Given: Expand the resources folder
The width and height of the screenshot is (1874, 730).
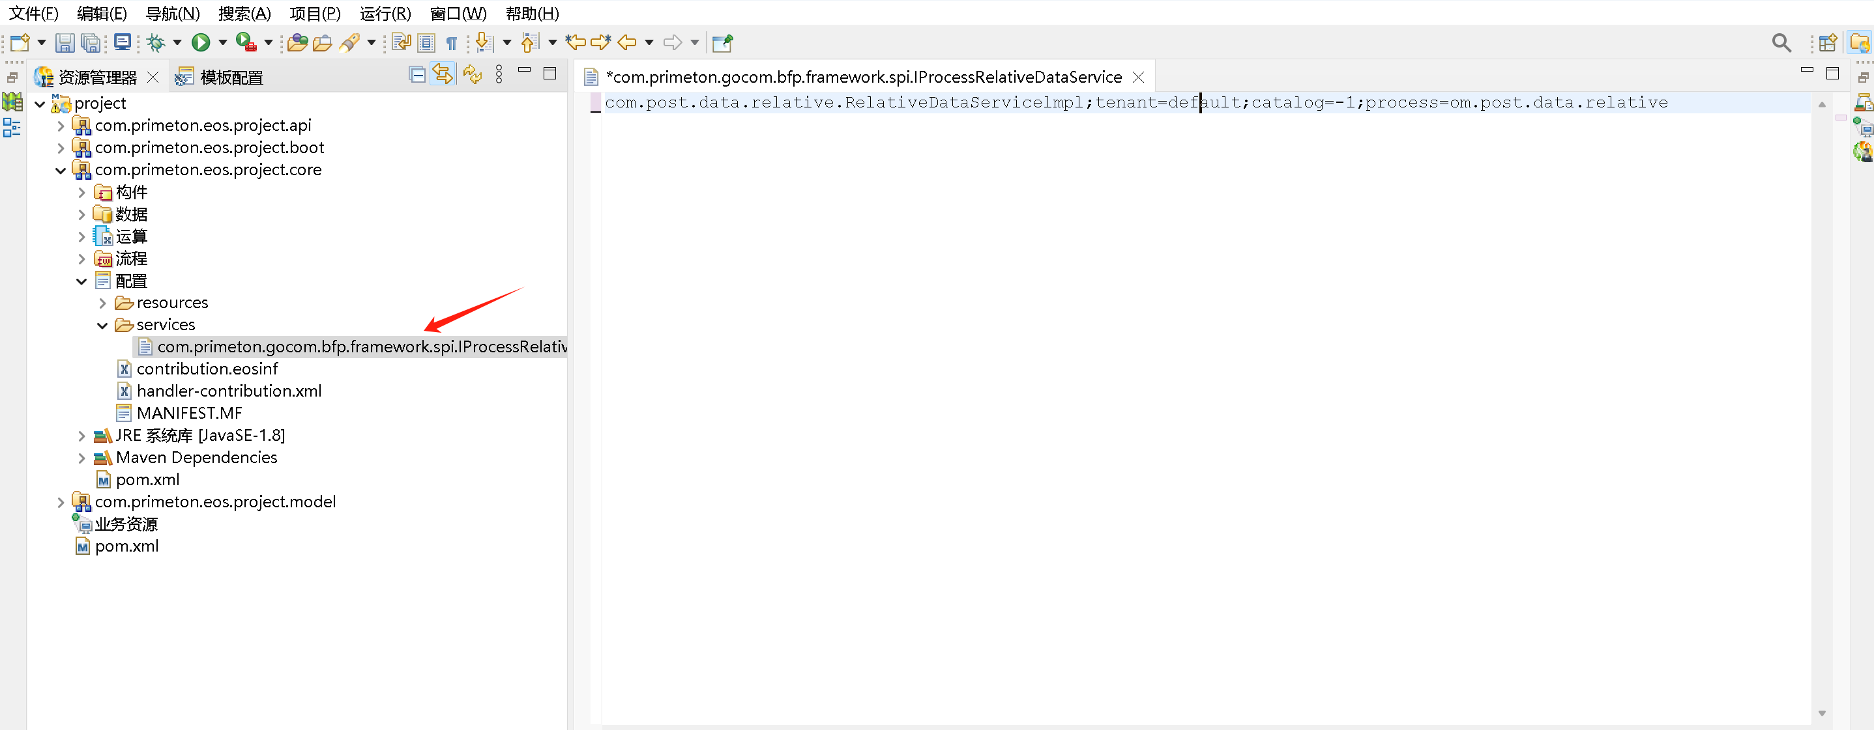Looking at the screenshot, I should (x=102, y=303).
